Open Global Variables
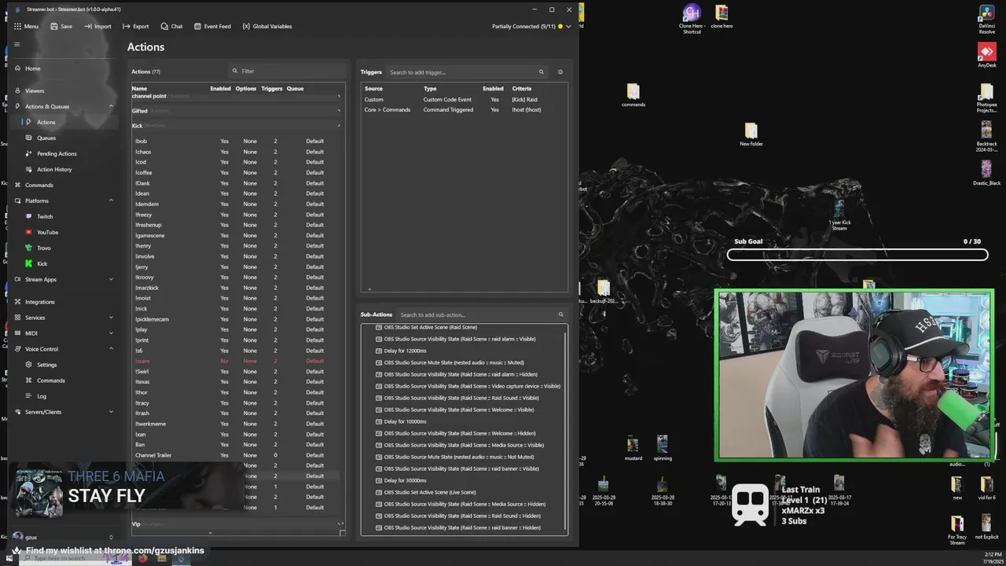This screenshot has height=566, width=1006. pyautogui.click(x=267, y=26)
